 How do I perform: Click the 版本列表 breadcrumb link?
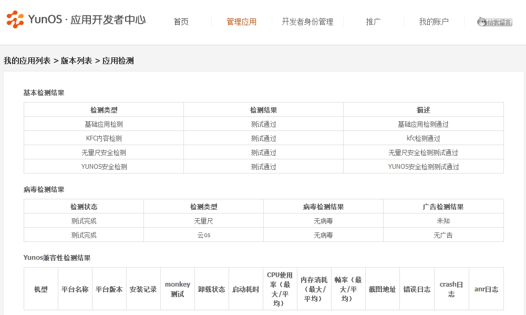(x=76, y=60)
